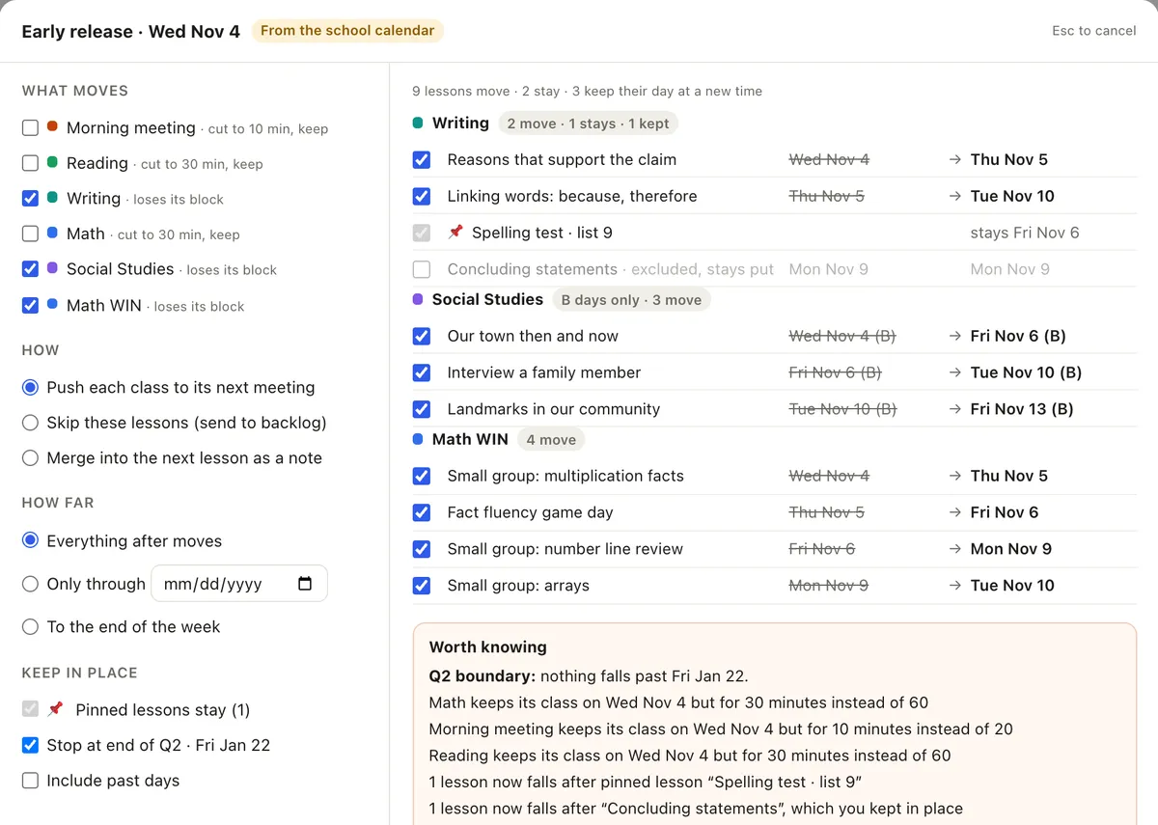Click the 9 lessons move summary line
Viewport: 1158px width, 825px height.
[587, 91]
